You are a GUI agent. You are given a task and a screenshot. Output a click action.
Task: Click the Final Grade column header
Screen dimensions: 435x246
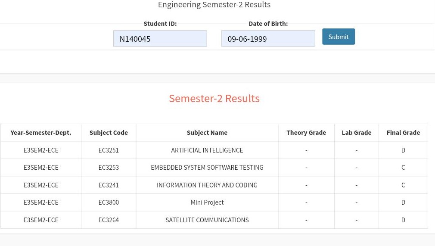(x=404, y=133)
